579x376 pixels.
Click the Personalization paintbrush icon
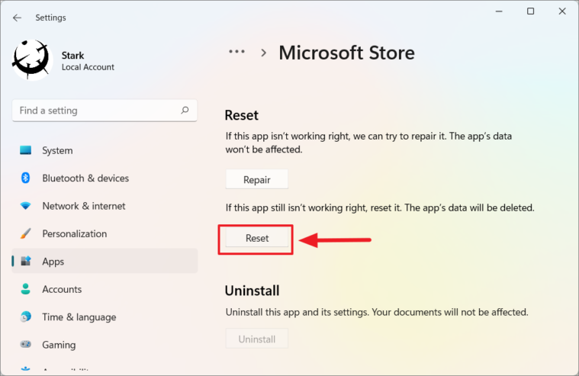pos(25,233)
